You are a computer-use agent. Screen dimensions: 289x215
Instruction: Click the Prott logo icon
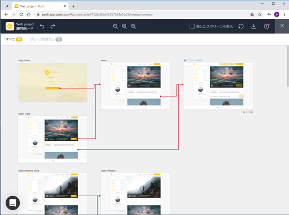point(10,26)
